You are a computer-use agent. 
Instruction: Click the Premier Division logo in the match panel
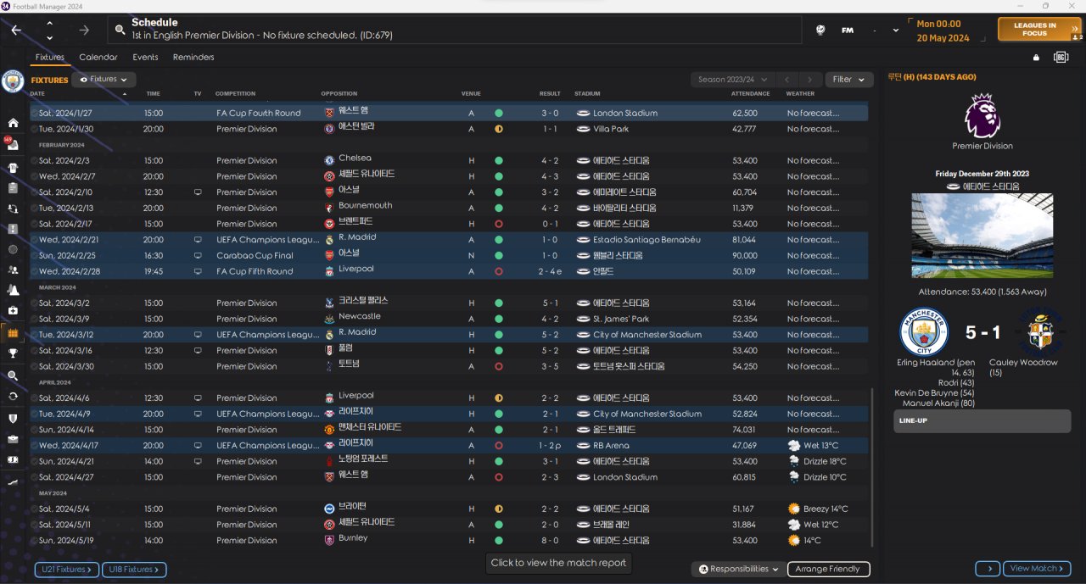[x=982, y=115]
